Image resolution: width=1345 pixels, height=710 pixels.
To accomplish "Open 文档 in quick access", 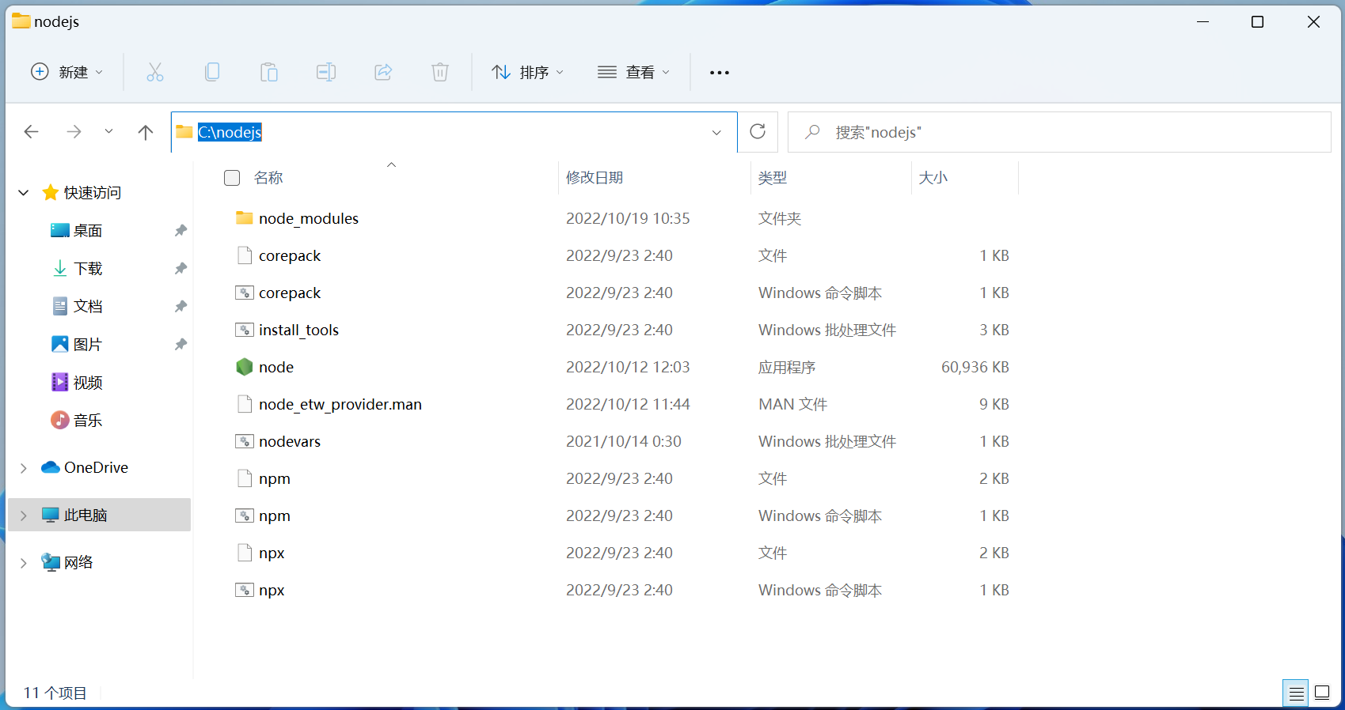I will click(x=87, y=306).
